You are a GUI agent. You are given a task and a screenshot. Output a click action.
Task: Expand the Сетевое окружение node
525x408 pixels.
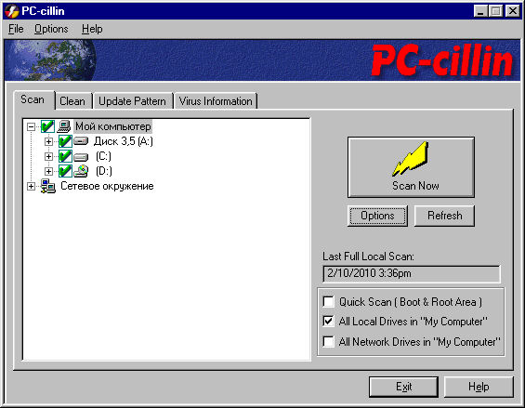32,186
